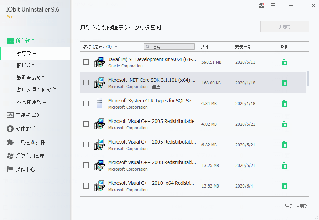Tick checkbox for Visual C++ 2008 Redistributable
The height and width of the screenshot is (220, 319).
click(x=86, y=165)
